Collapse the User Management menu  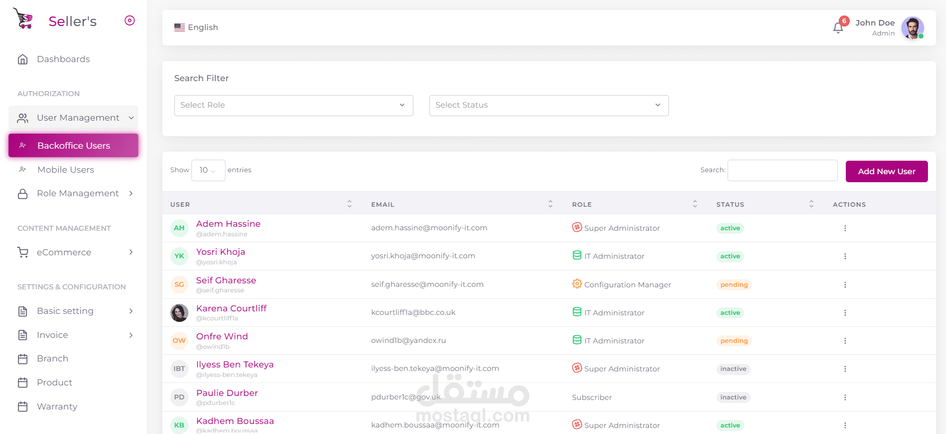[73, 118]
